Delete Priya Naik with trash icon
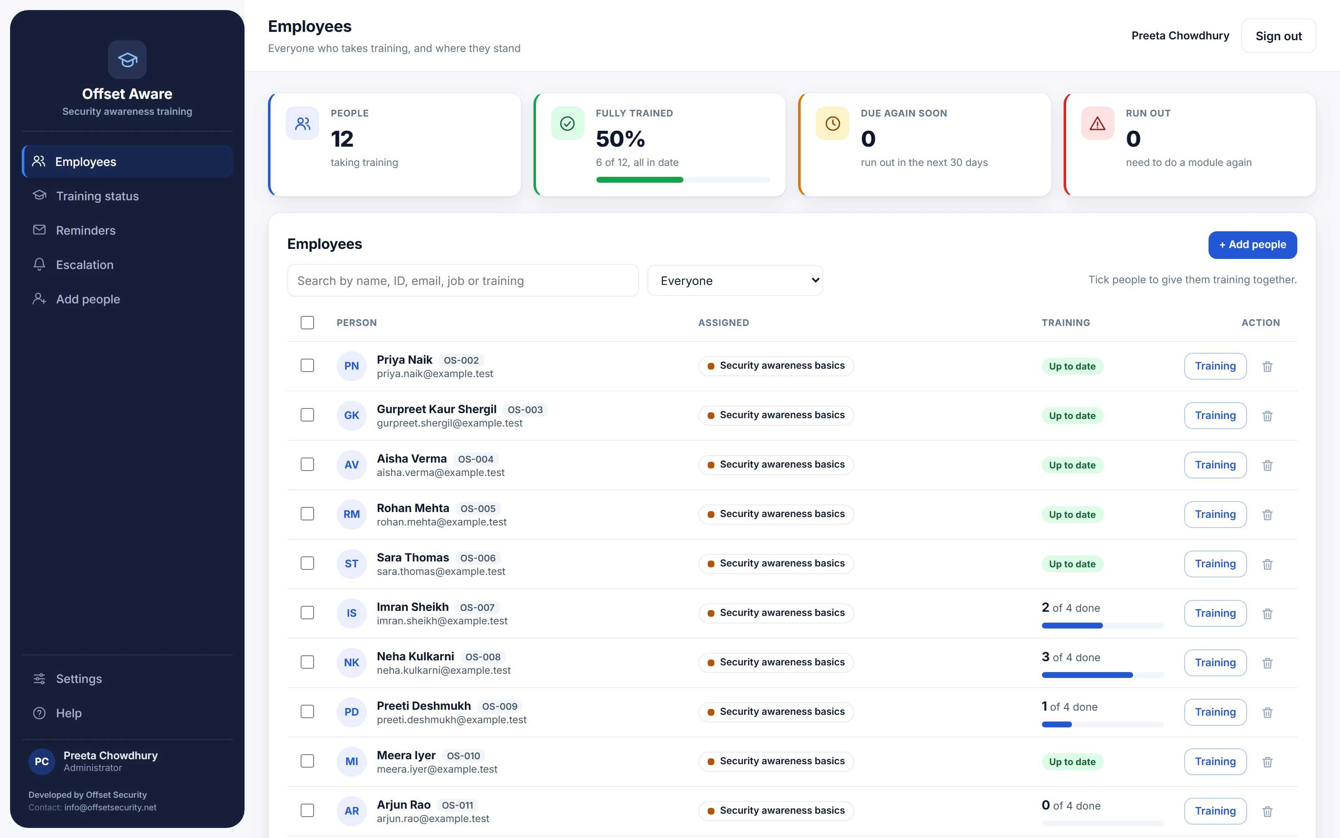This screenshot has width=1340, height=838. 1267,366
